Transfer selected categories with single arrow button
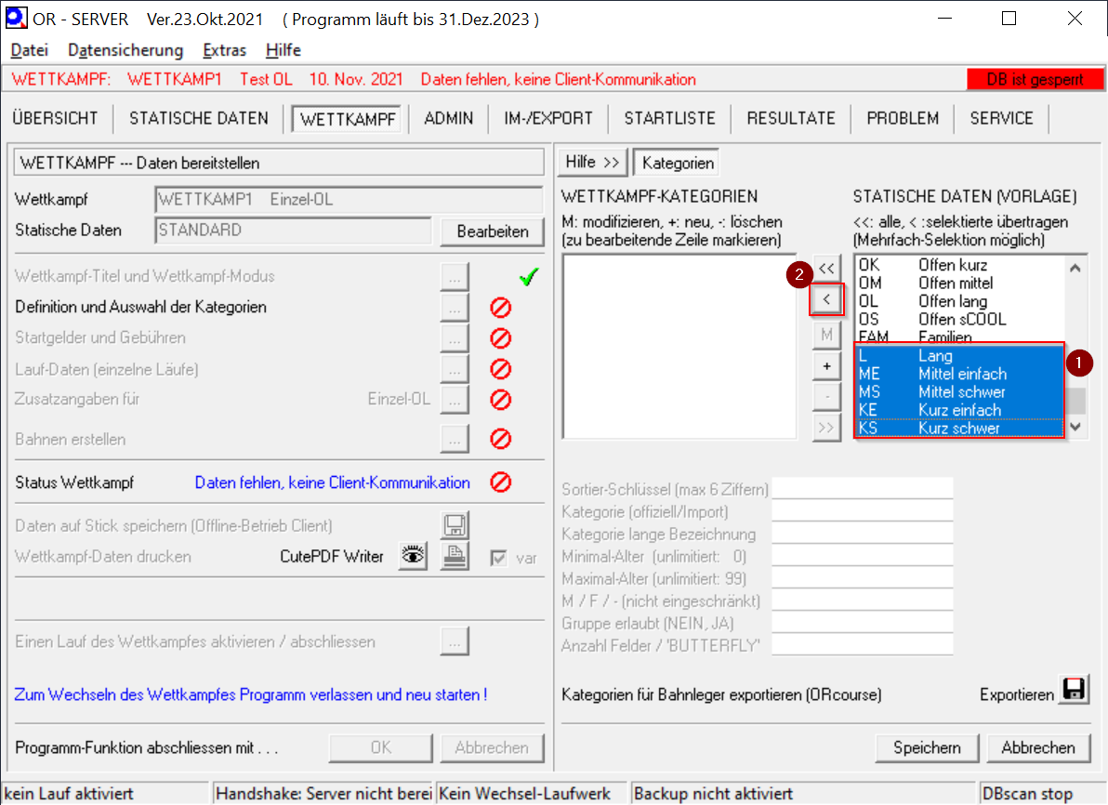 point(826,299)
